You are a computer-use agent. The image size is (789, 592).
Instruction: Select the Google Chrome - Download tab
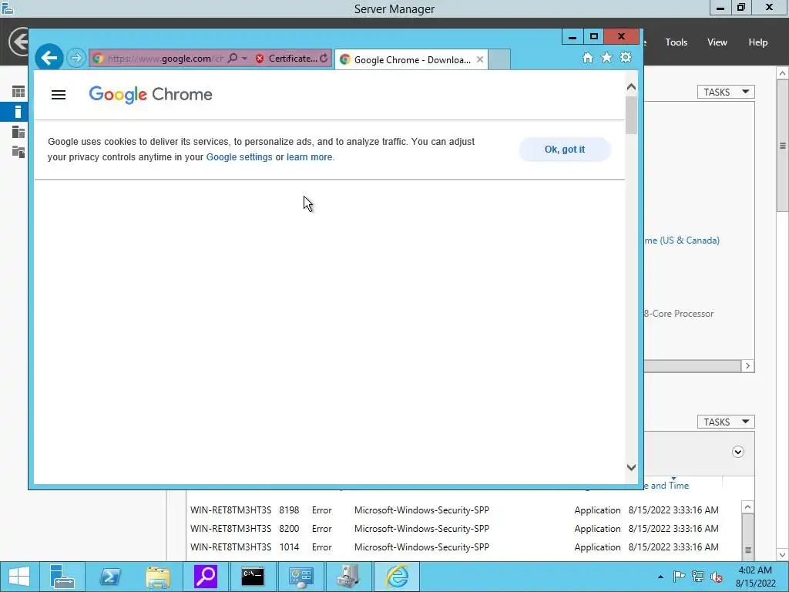click(411, 59)
